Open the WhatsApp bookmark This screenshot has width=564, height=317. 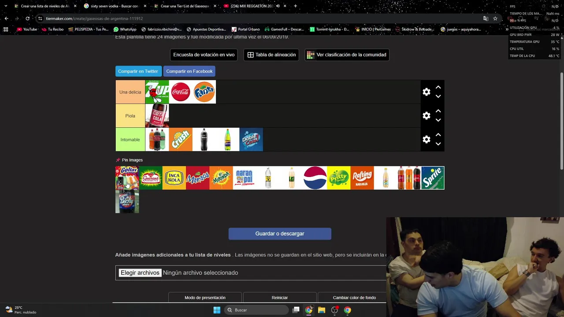click(125, 29)
